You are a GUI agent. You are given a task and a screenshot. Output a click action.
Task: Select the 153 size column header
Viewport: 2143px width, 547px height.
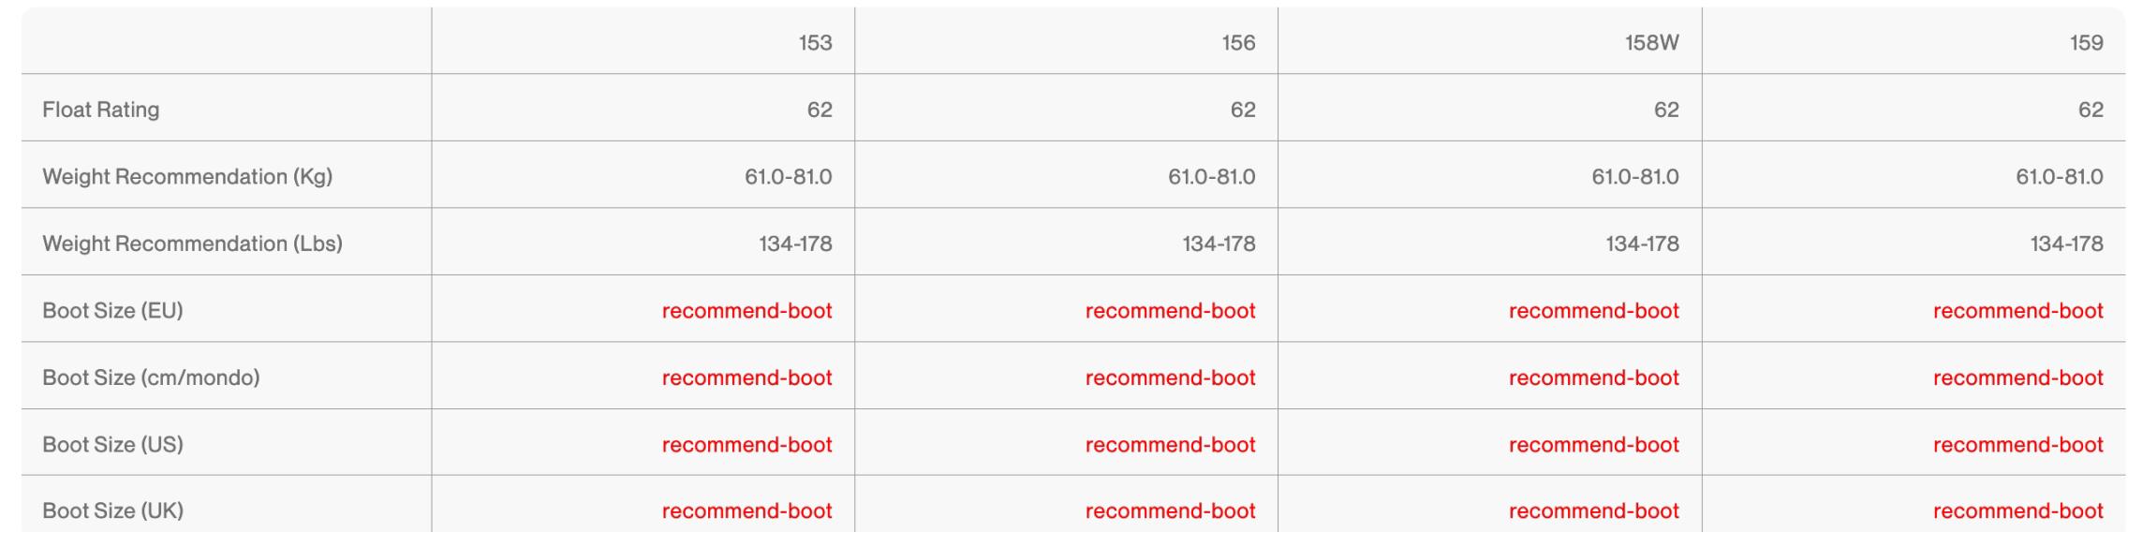(x=815, y=43)
